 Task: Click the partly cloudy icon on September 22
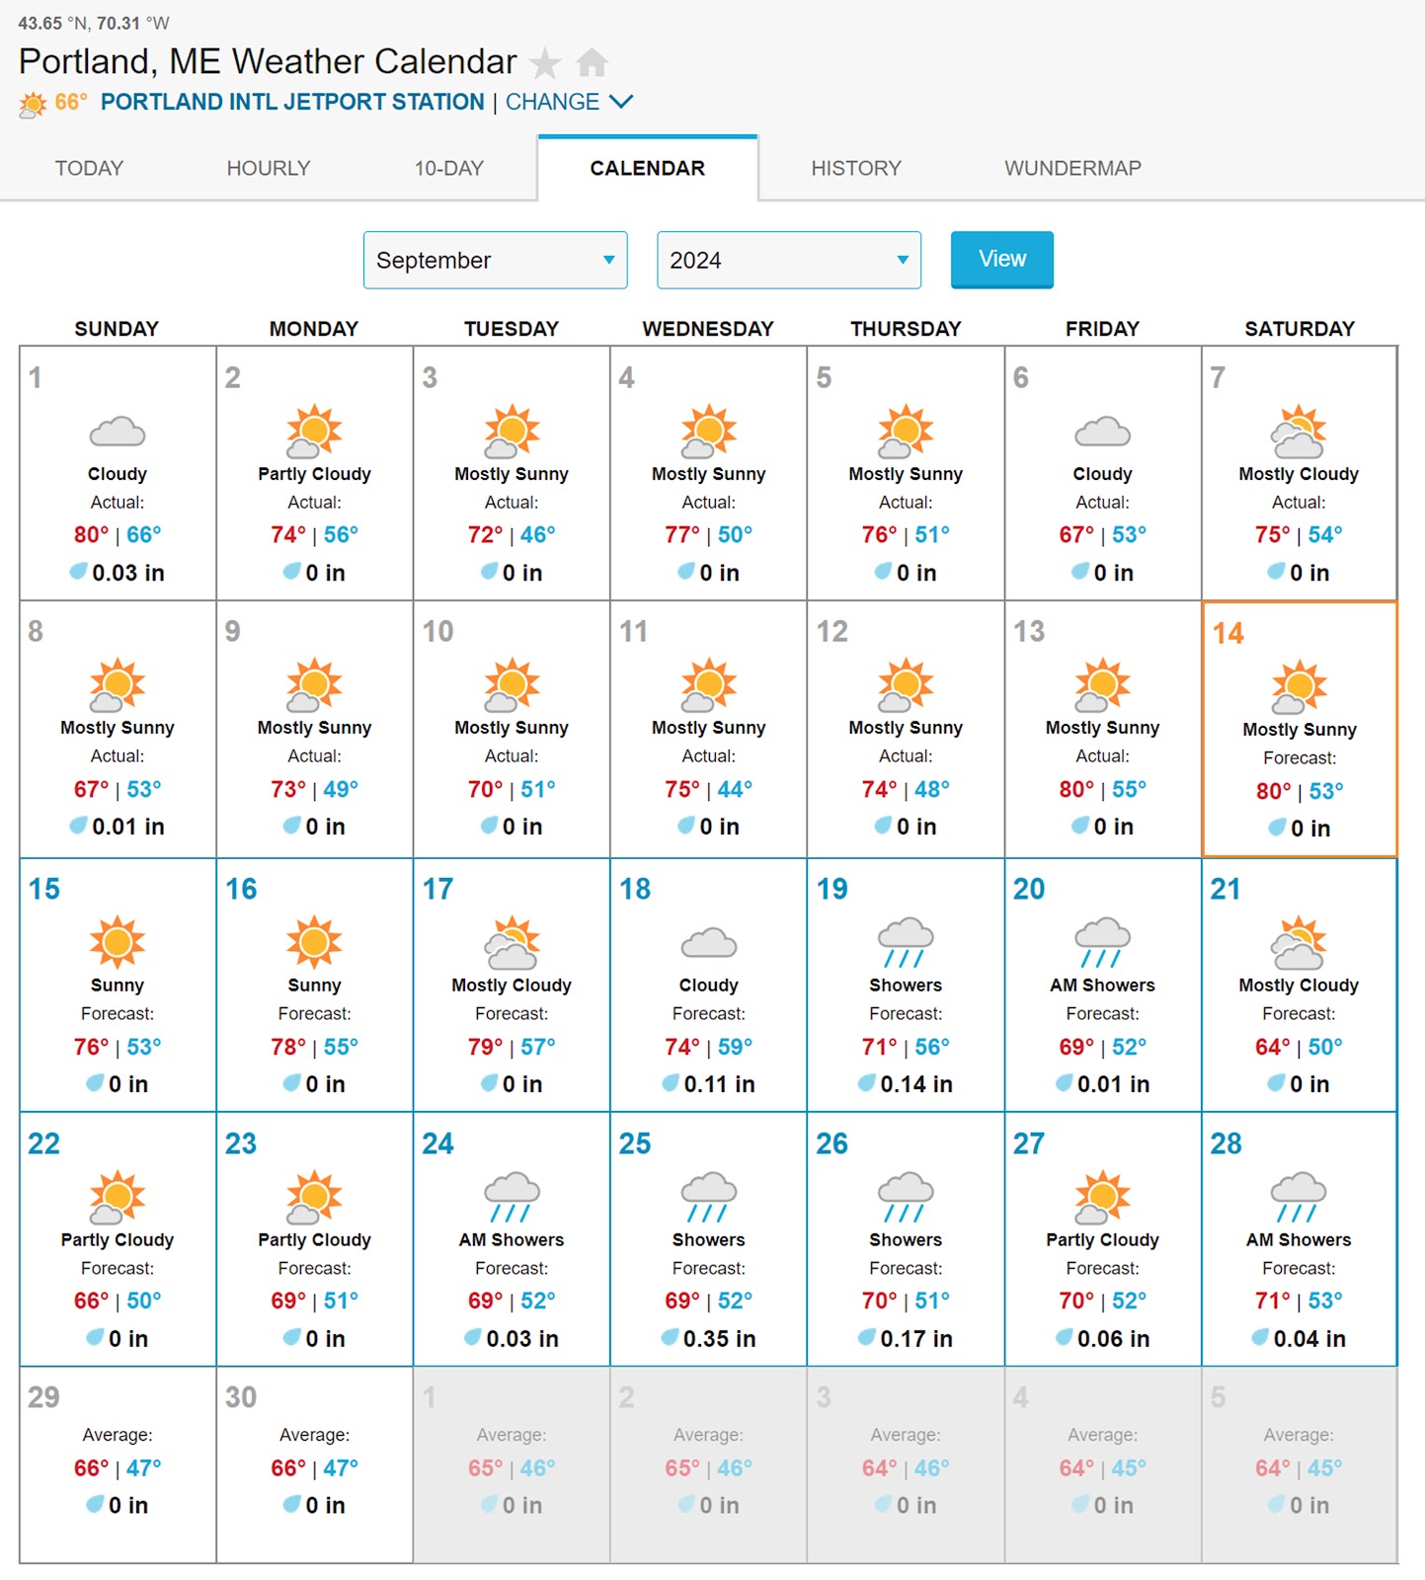[x=118, y=1197]
